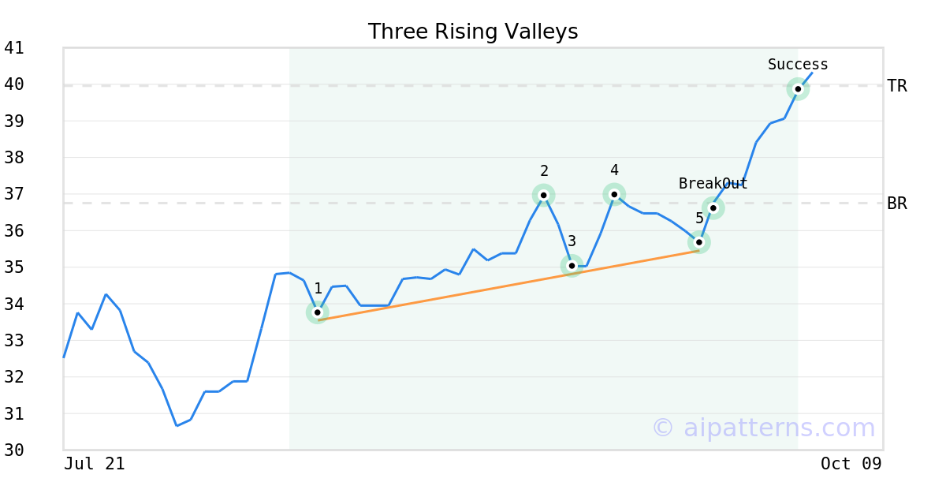Click the 41 value on price axis

[14, 48]
